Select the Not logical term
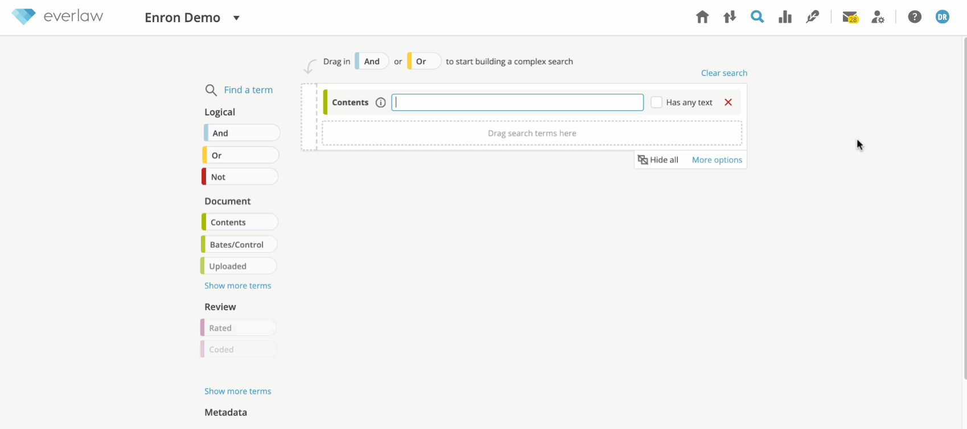The height and width of the screenshot is (429, 967). (240, 177)
